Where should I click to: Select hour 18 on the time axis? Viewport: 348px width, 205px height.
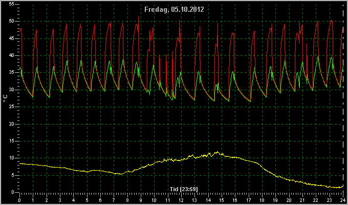coord(262,200)
